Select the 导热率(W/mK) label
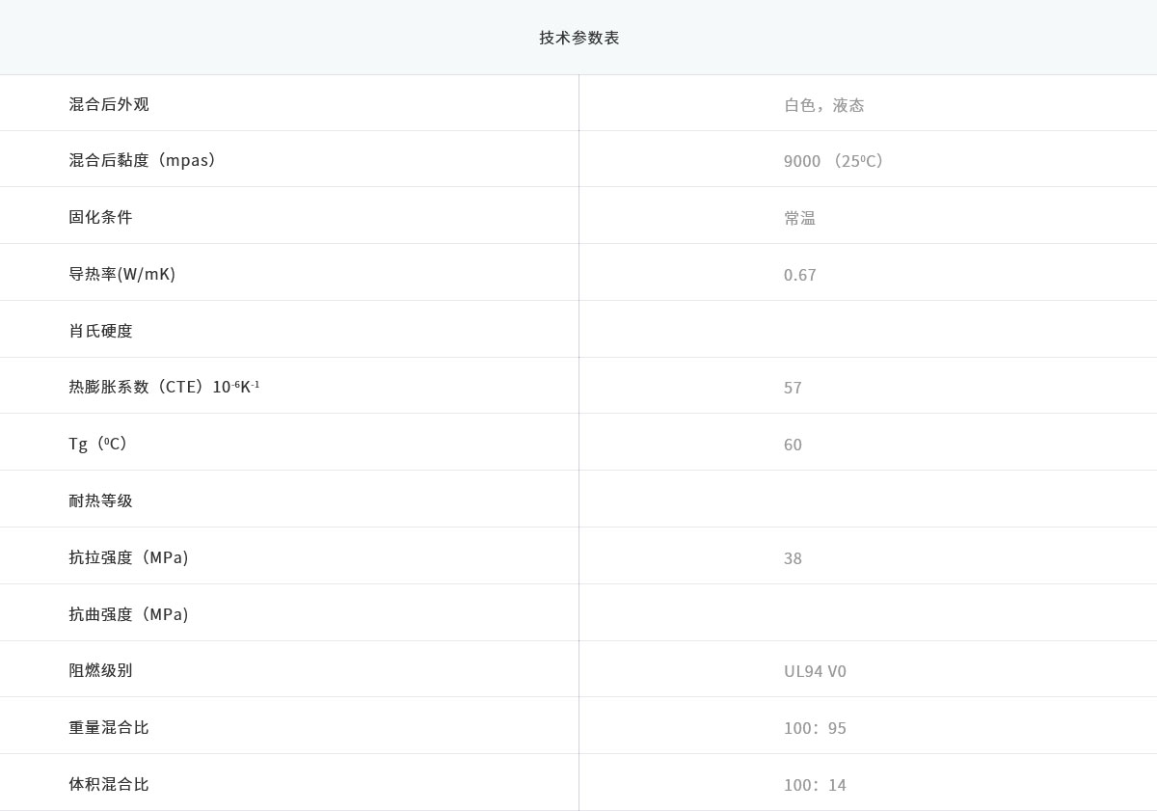 121,274
